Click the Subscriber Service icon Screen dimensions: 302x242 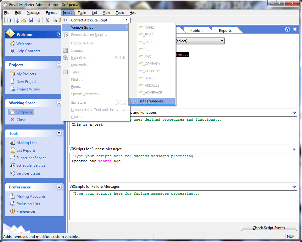tap(13, 158)
